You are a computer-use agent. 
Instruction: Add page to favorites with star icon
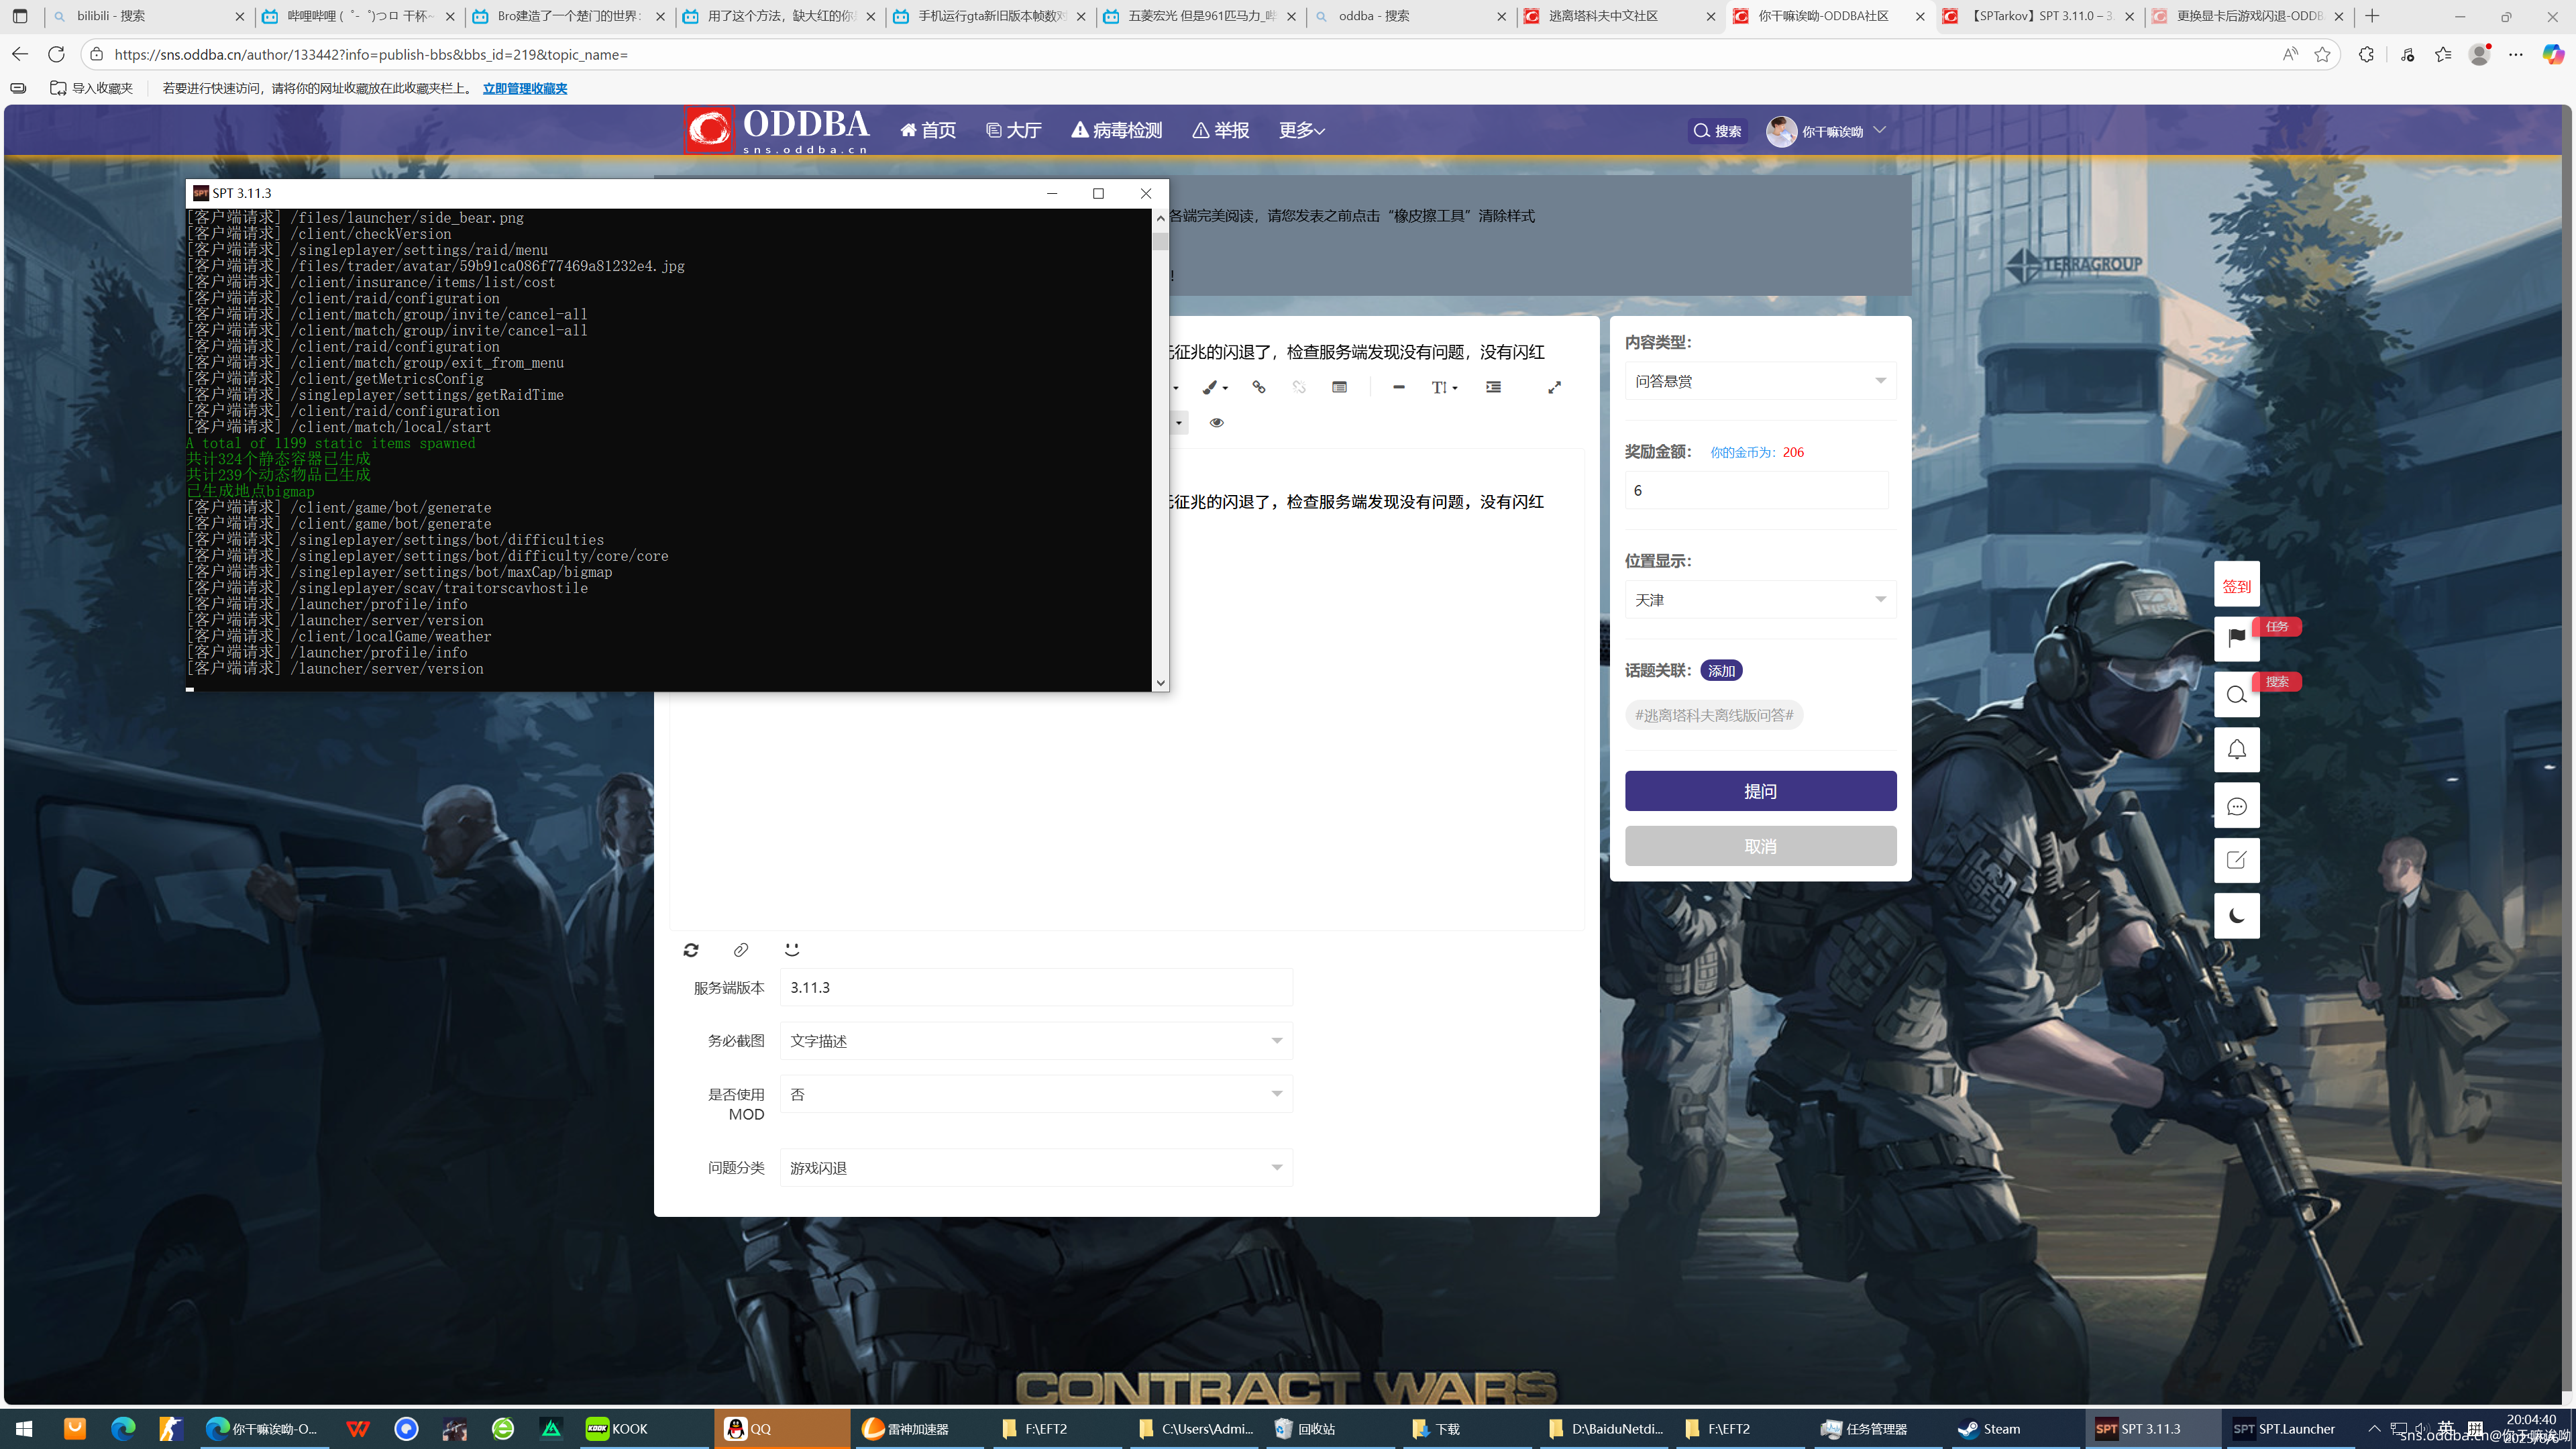[2322, 54]
